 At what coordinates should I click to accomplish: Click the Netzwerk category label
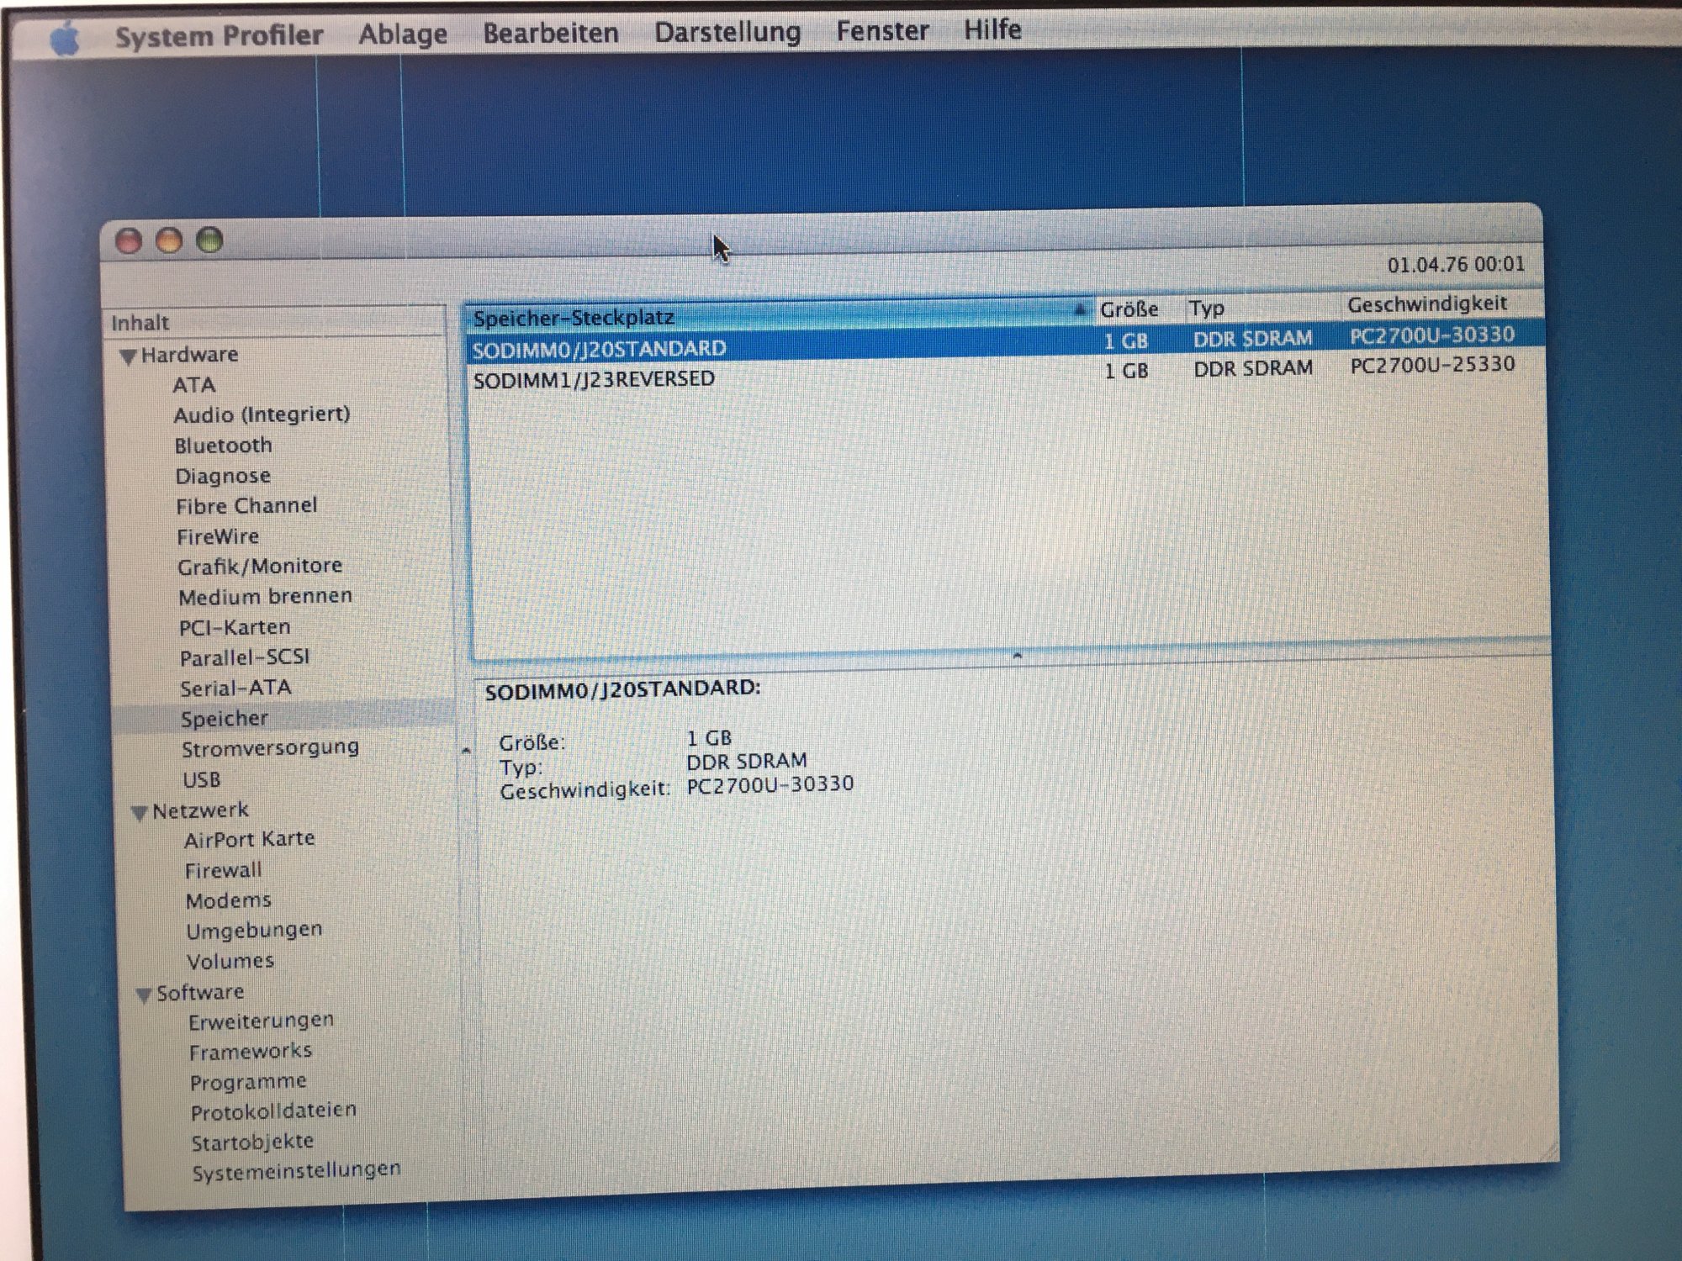200,810
